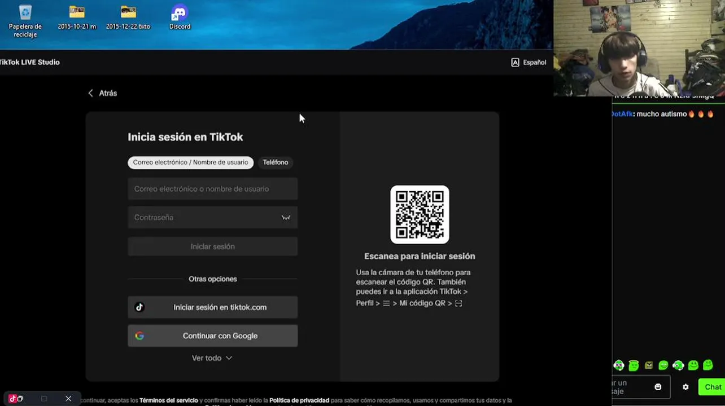Expand the Ver todo options

[212, 358]
